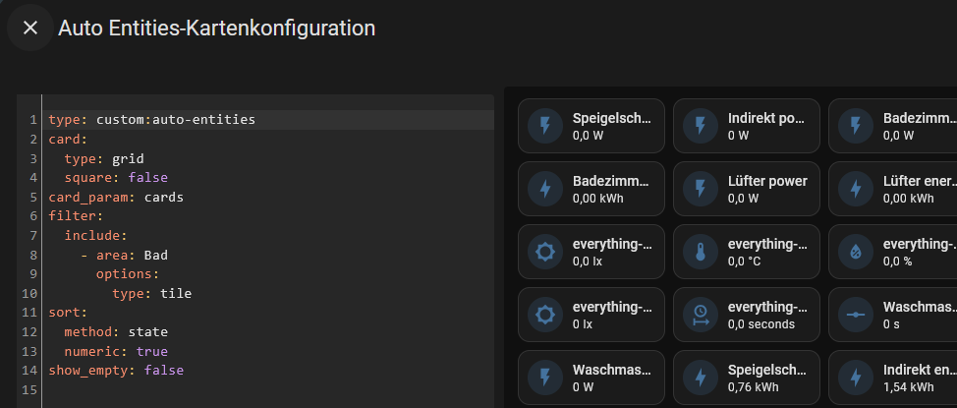Click the timer icon on the 0,0 seconds tile
Image resolution: width=957 pixels, height=408 pixels.
coord(700,315)
